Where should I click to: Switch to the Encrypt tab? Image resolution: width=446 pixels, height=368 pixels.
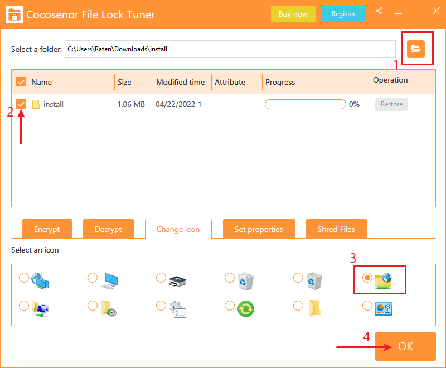(47, 229)
